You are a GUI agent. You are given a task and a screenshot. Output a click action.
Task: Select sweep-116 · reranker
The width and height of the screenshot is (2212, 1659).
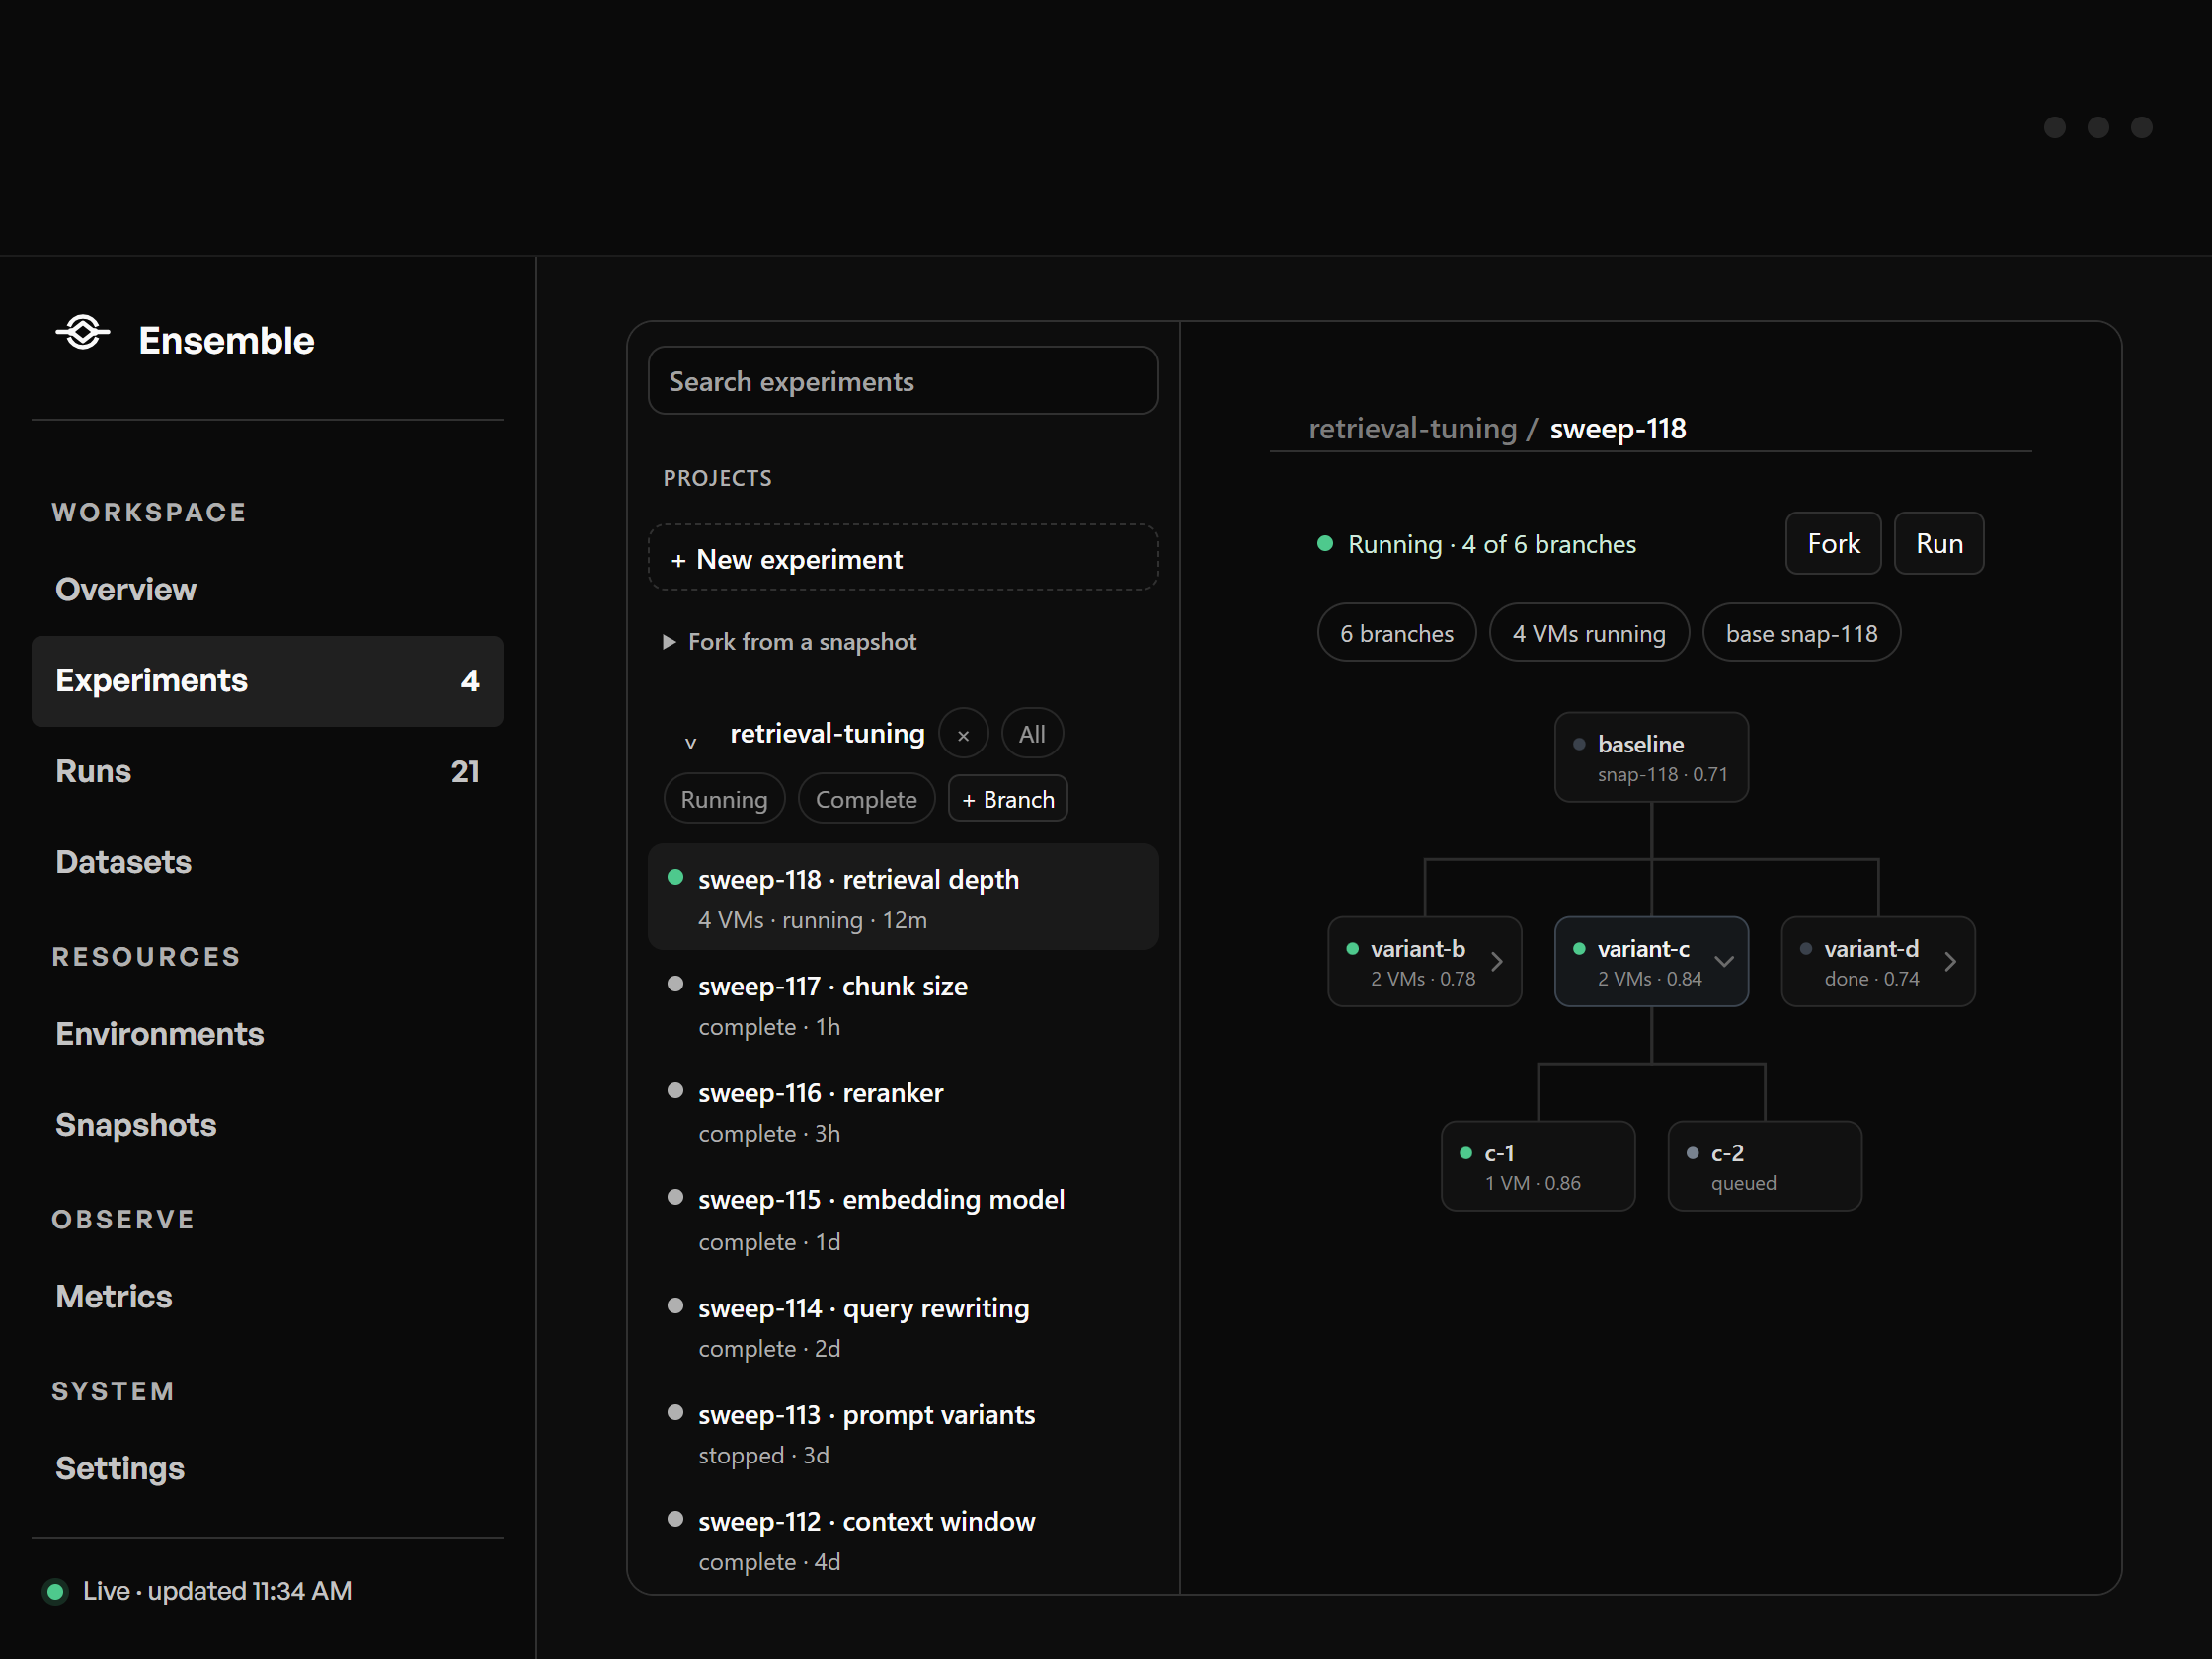pos(903,1112)
